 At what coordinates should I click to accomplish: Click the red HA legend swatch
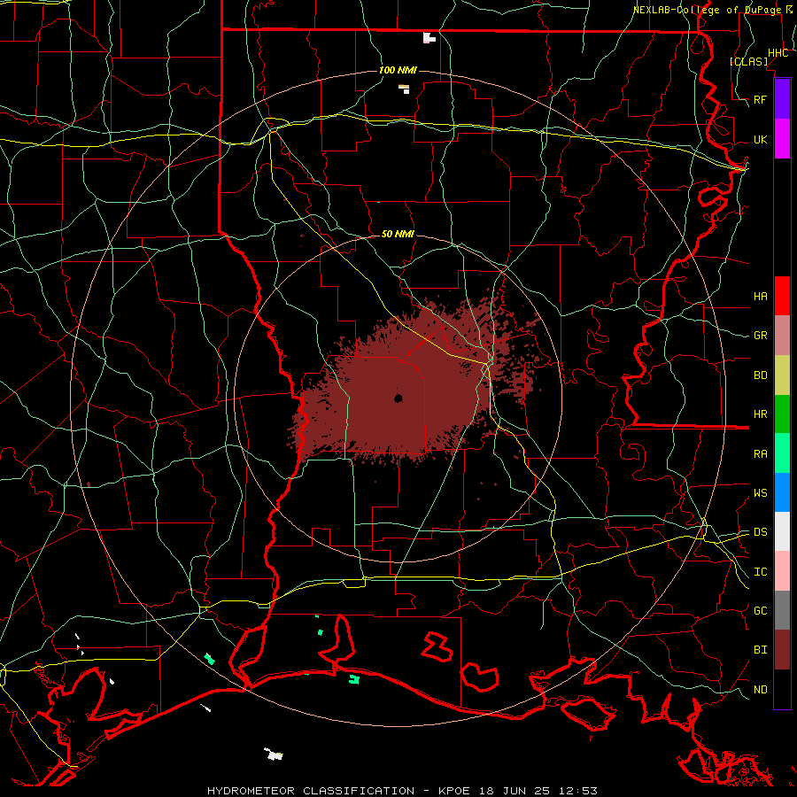click(x=782, y=296)
